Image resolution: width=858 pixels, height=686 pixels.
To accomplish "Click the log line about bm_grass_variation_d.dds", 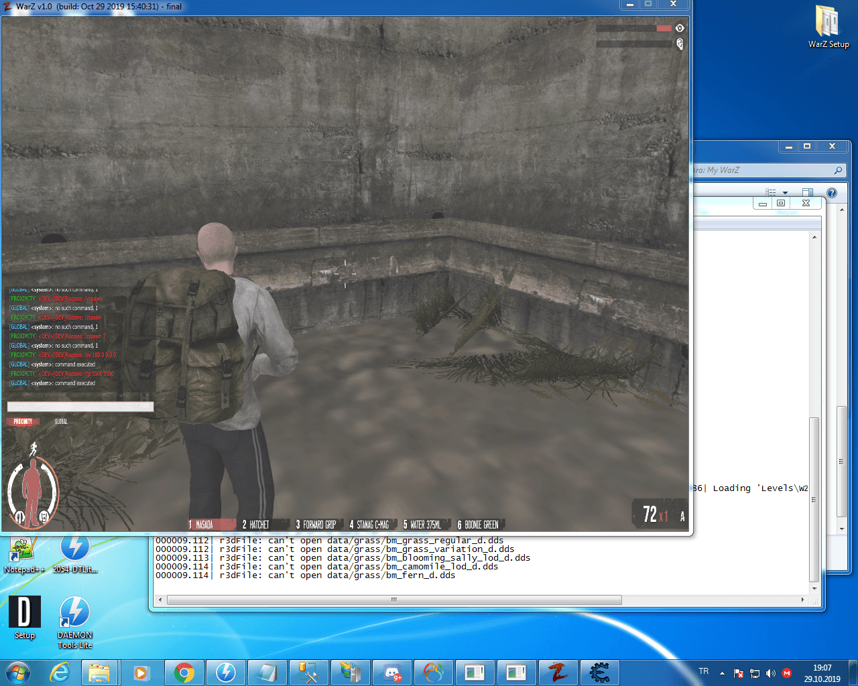I will [x=335, y=549].
